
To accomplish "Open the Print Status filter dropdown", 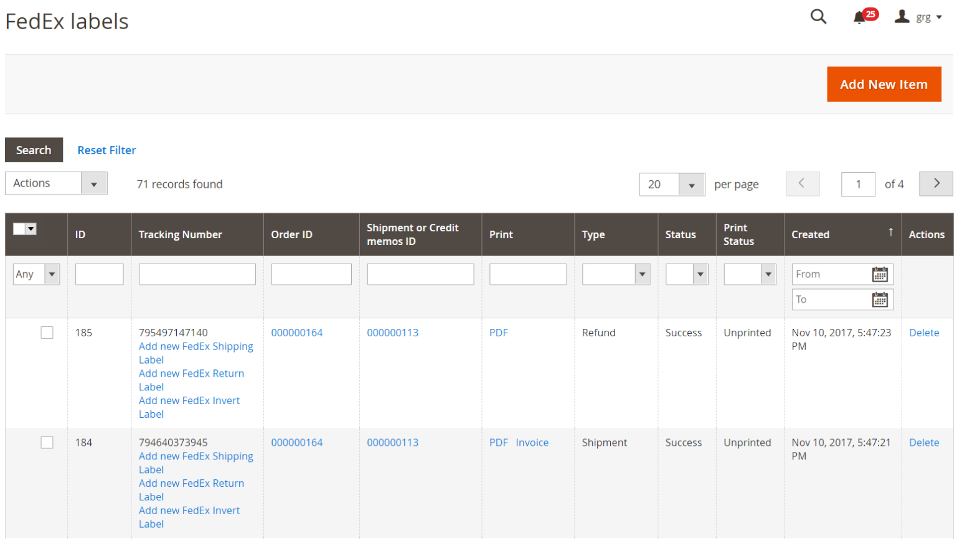I will click(750, 274).
